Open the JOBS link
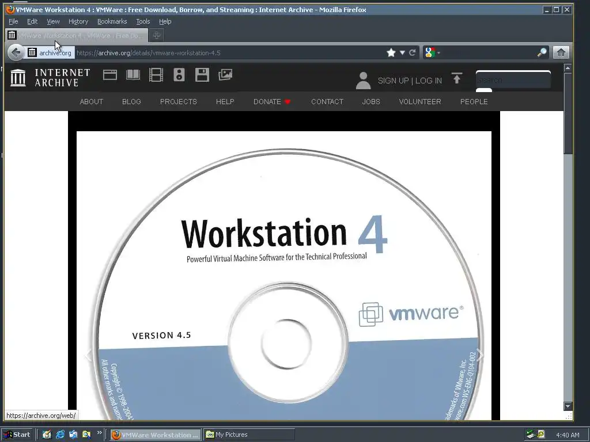The image size is (590, 442). [x=371, y=102]
